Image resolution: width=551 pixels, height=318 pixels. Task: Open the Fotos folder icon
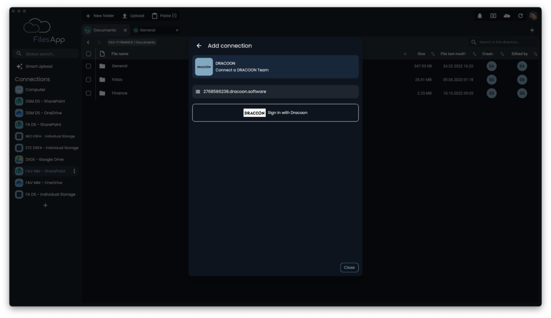tap(102, 80)
